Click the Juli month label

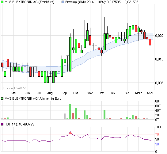click(39, 93)
